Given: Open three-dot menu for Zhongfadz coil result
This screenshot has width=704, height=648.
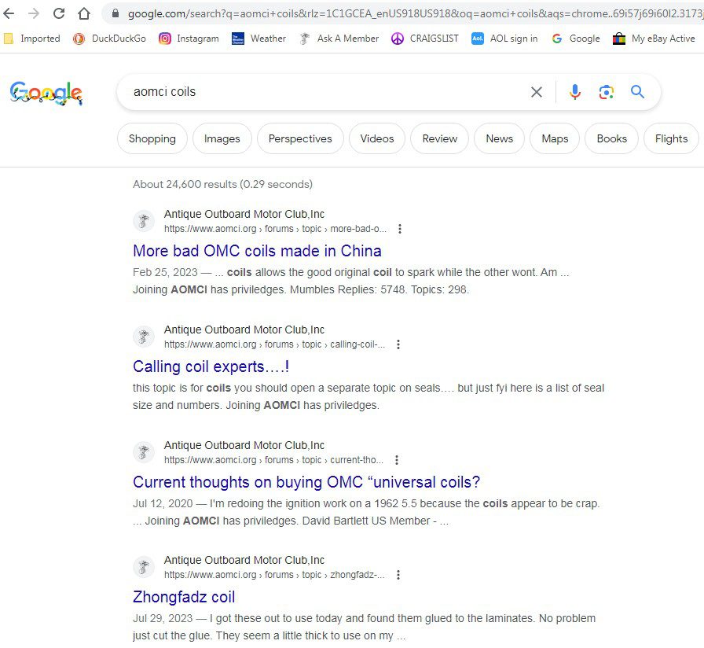Looking at the screenshot, I should point(398,575).
